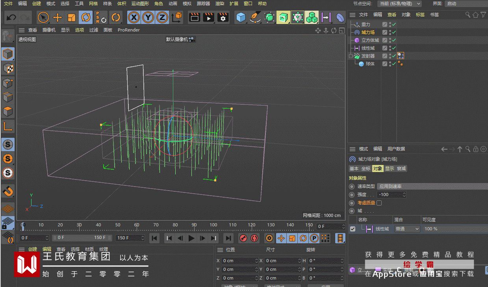Open the 混合 mode dropdown showing 普通

click(407, 229)
